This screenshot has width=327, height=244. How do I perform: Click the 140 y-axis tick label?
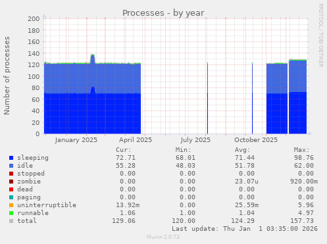[34, 53]
